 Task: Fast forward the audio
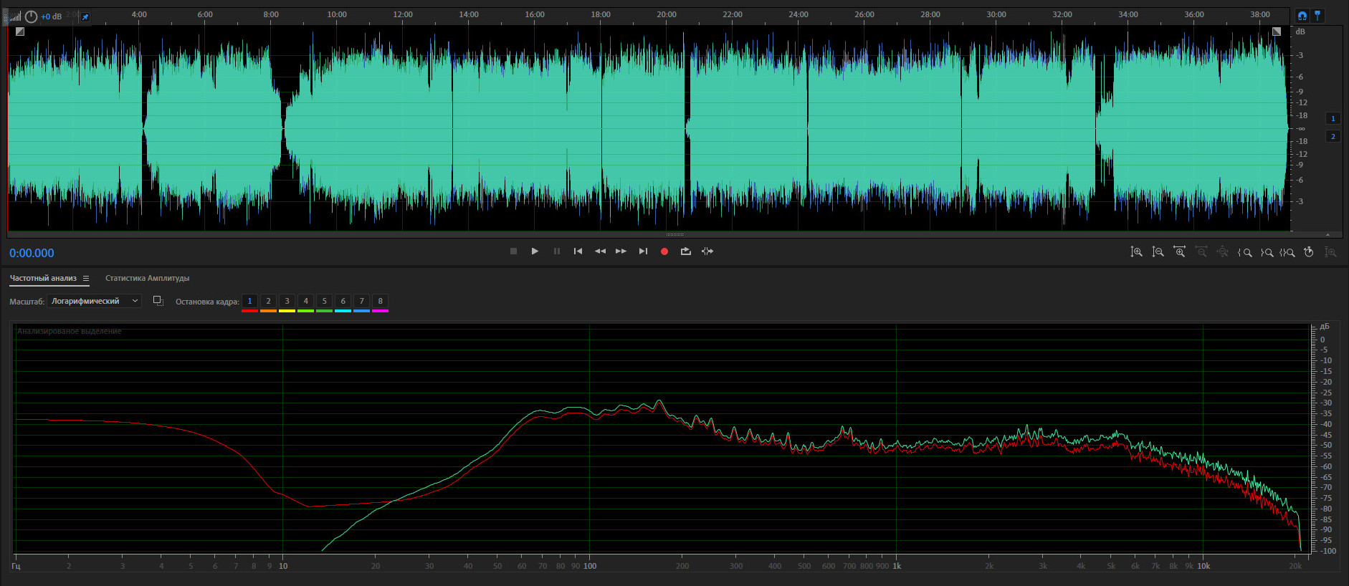click(621, 251)
